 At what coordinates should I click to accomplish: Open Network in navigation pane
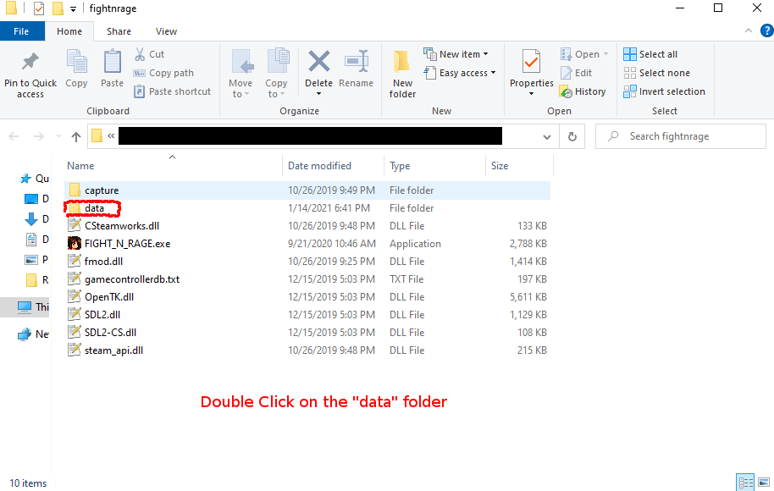pyautogui.click(x=32, y=334)
